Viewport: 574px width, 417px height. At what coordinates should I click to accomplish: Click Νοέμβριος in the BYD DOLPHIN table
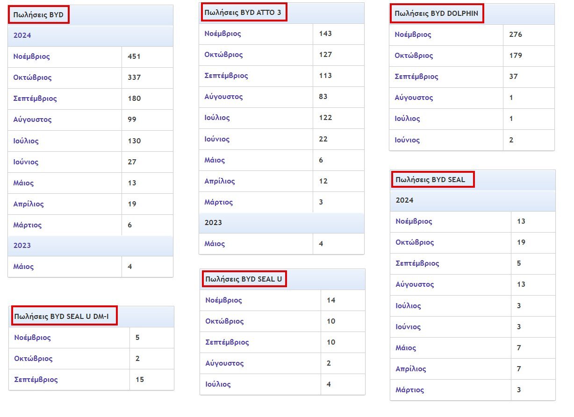(413, 35)
